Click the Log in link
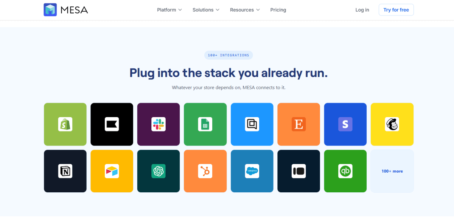This screenshot has height=218, width=454. (362, 10)
